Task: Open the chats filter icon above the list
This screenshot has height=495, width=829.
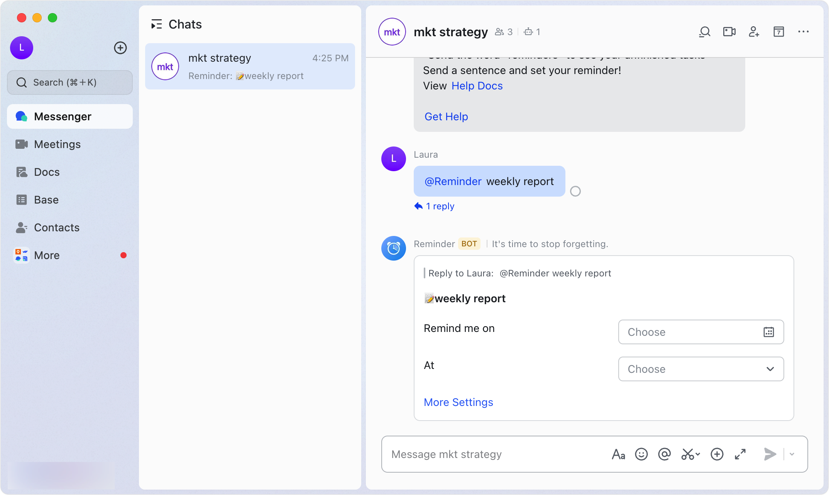Action: point(157,24)
